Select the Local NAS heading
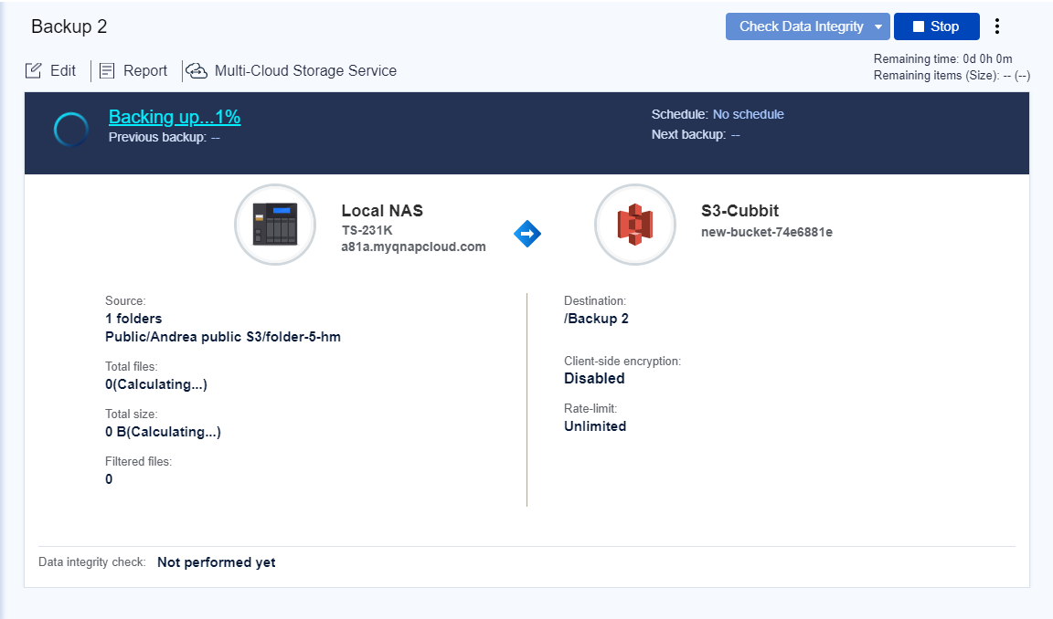The width and height of the screenshot is (1053, 619). [x=382, y=211]
